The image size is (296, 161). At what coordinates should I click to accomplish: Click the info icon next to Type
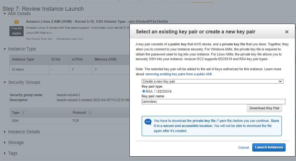click(x=23, y=112)
